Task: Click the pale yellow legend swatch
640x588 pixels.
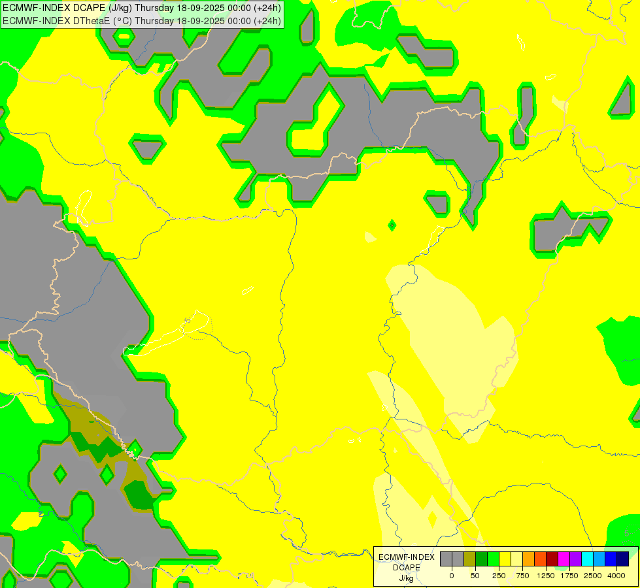Action: pyautogui.click(x=516, y=559)
